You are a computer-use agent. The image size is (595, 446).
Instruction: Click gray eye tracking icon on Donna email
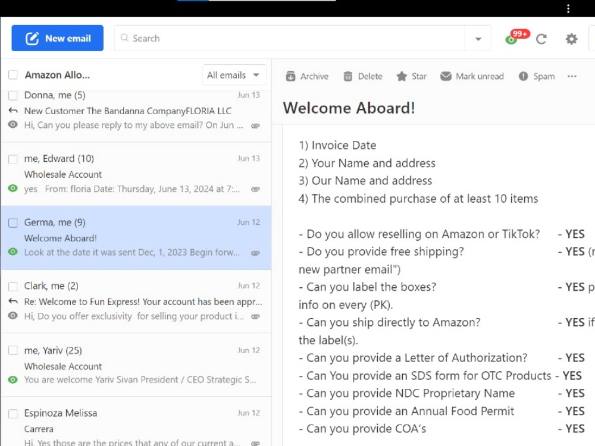click(x=13, y=124)
